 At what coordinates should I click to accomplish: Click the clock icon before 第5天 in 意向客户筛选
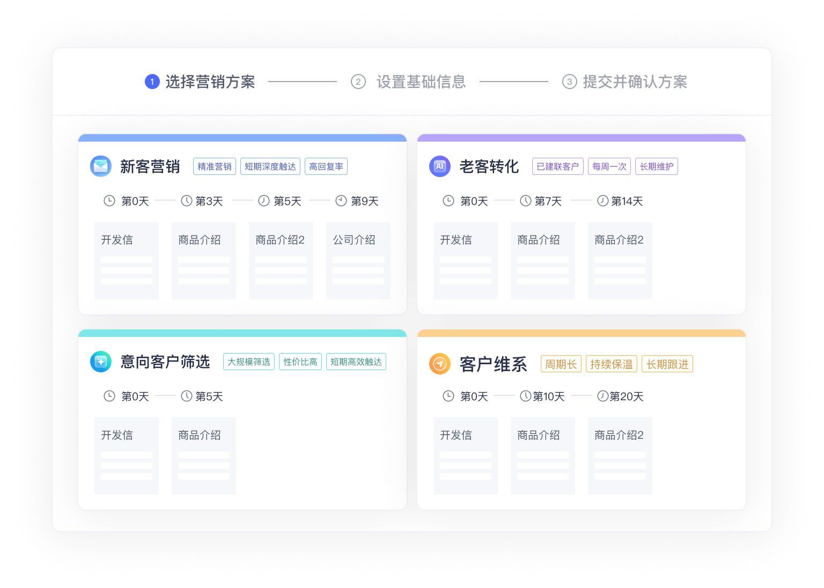coord(186,396)
